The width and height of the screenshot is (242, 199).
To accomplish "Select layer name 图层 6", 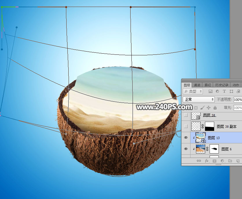I will click(226, 149).
